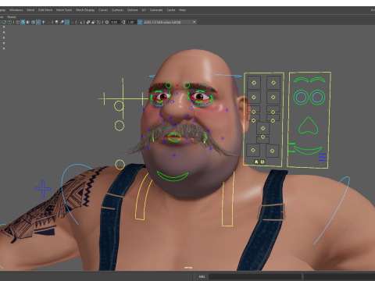Toggle use all lights icon
This screenshot has height=281, width=375.
coord(43,22)
